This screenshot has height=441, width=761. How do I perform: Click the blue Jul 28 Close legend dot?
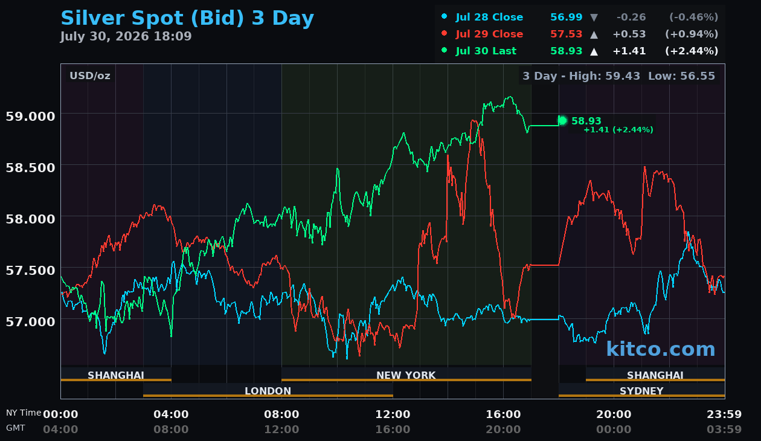click(x=445, y=17)
